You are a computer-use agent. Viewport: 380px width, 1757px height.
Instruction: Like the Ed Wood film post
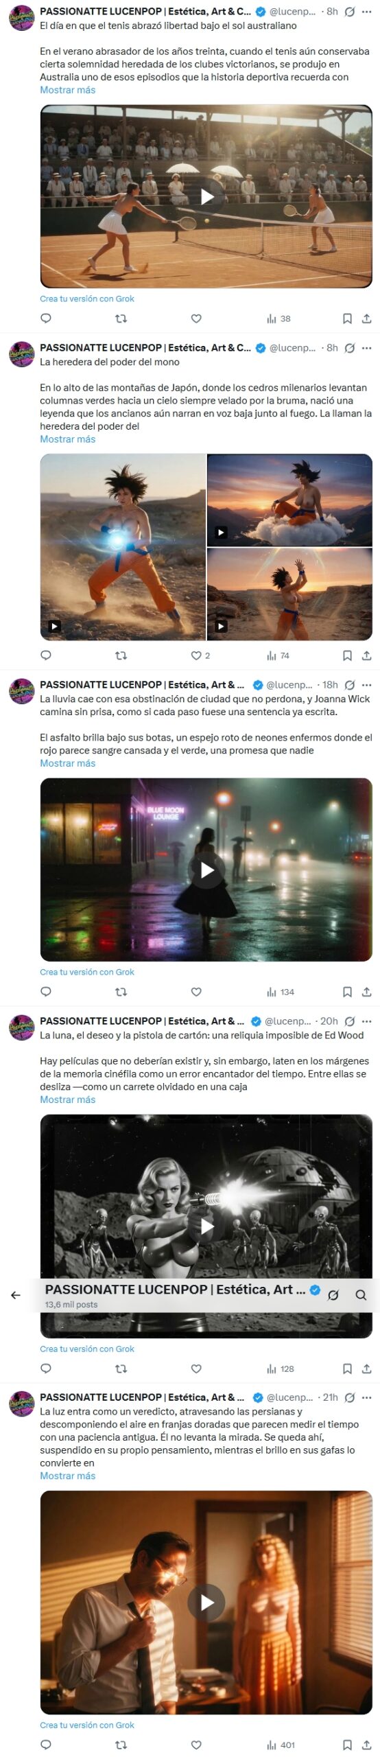click(196, 1369)
